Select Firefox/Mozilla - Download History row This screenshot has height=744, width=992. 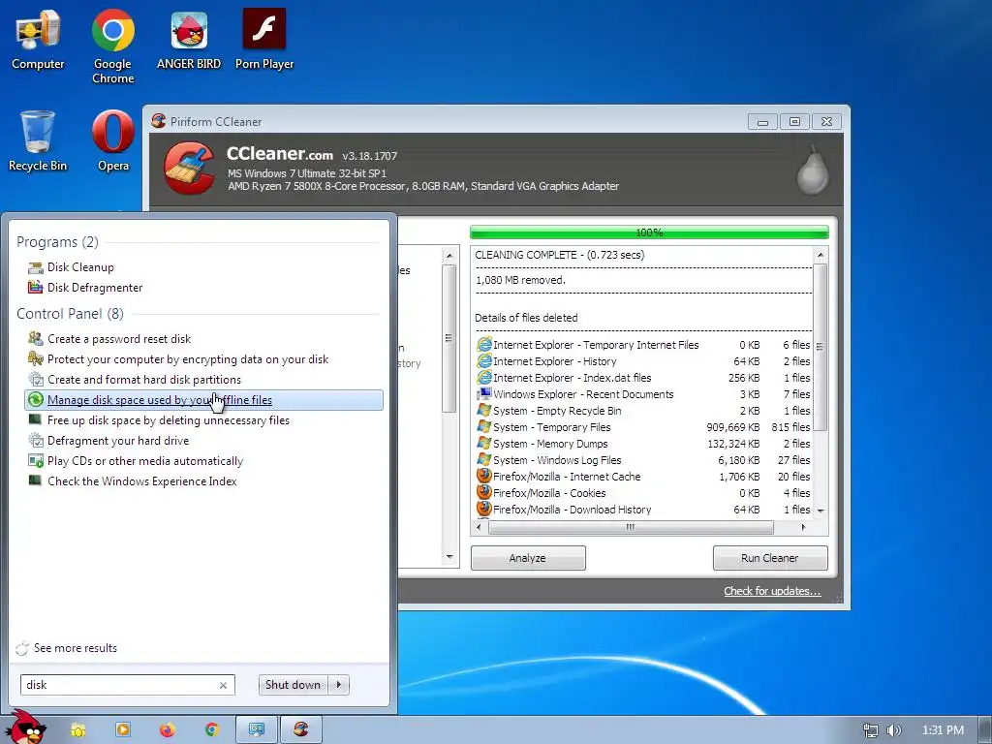click(643, 510)
